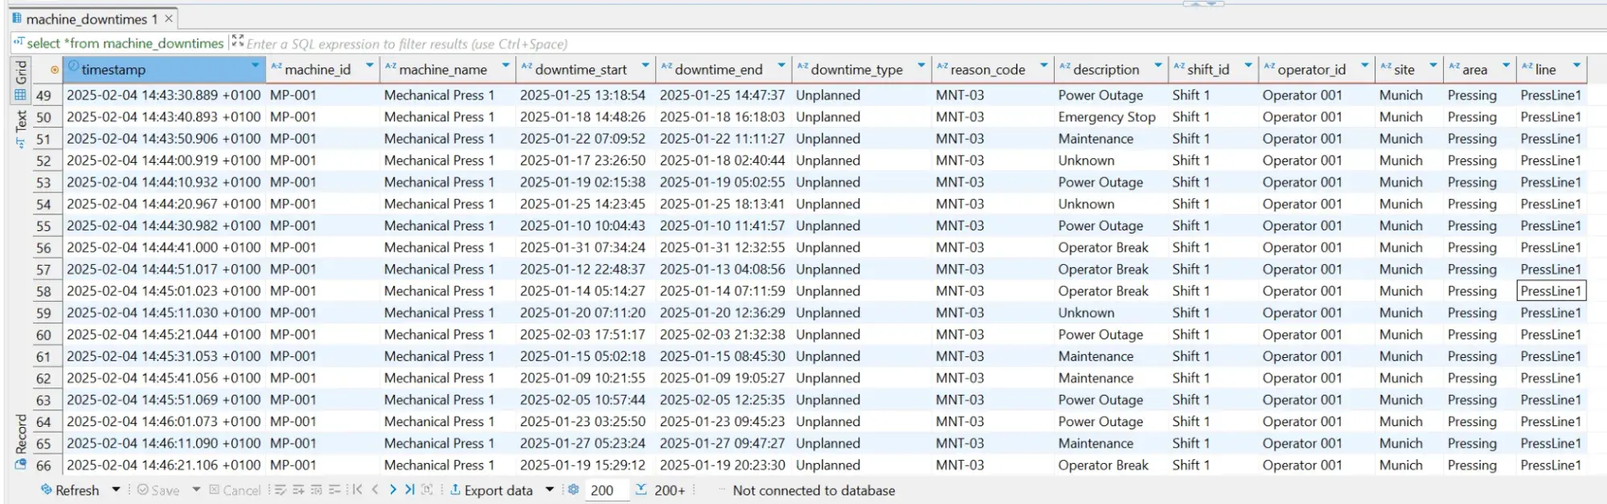1607x504 pixels.
Task: Click the duplicate current row icon
Action: (317, 490)
